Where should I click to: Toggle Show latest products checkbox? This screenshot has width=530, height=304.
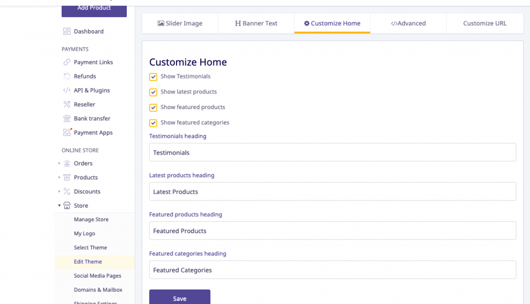click(153, 93)
